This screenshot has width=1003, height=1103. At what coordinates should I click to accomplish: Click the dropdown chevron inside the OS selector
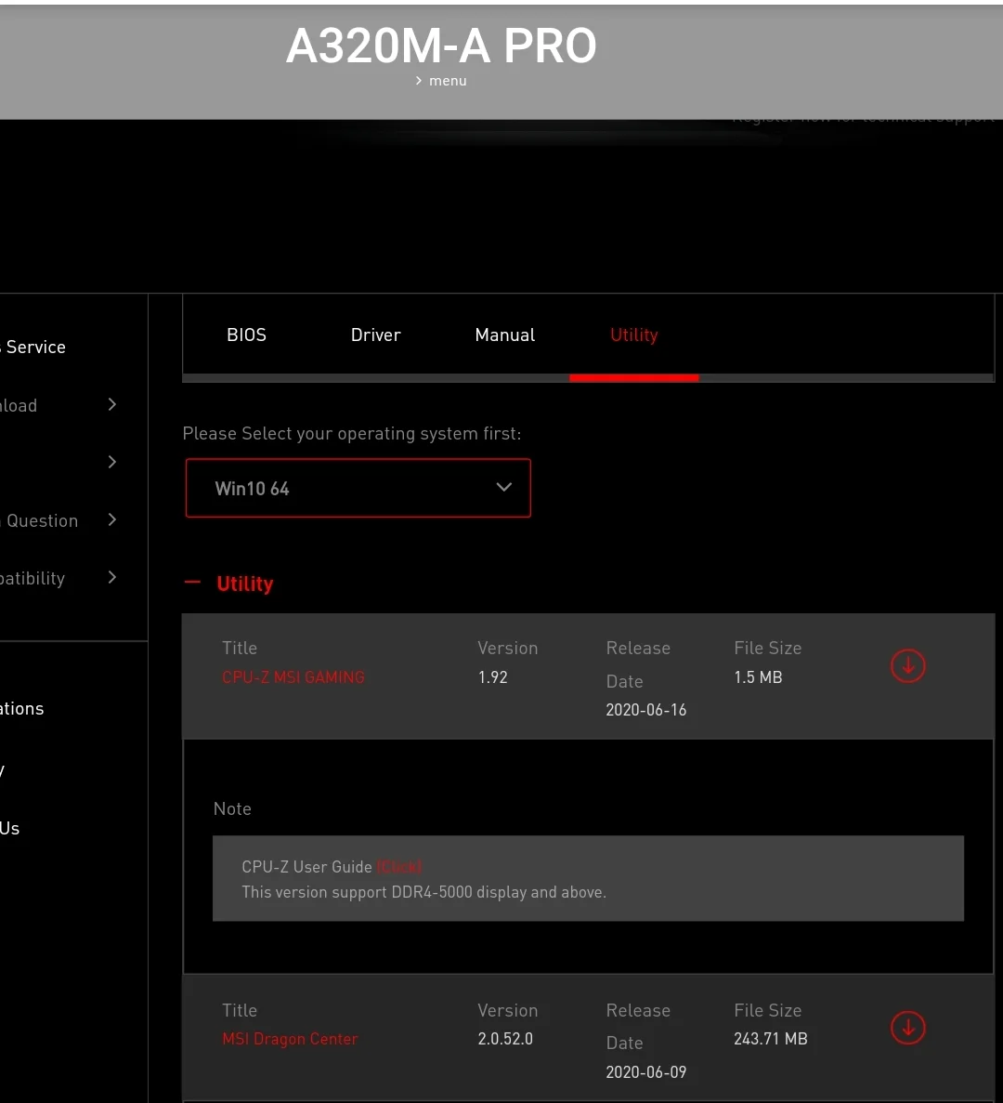point(503,487)
